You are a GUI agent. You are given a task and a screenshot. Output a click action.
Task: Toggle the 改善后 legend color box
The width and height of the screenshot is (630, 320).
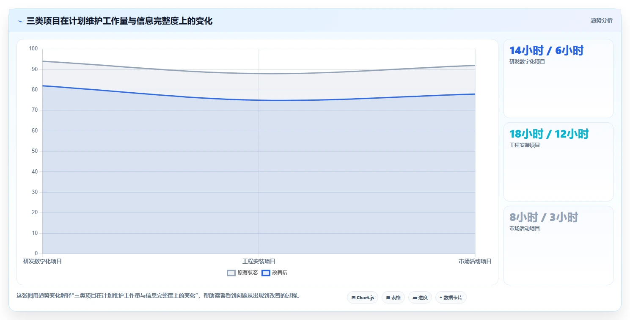266,273
